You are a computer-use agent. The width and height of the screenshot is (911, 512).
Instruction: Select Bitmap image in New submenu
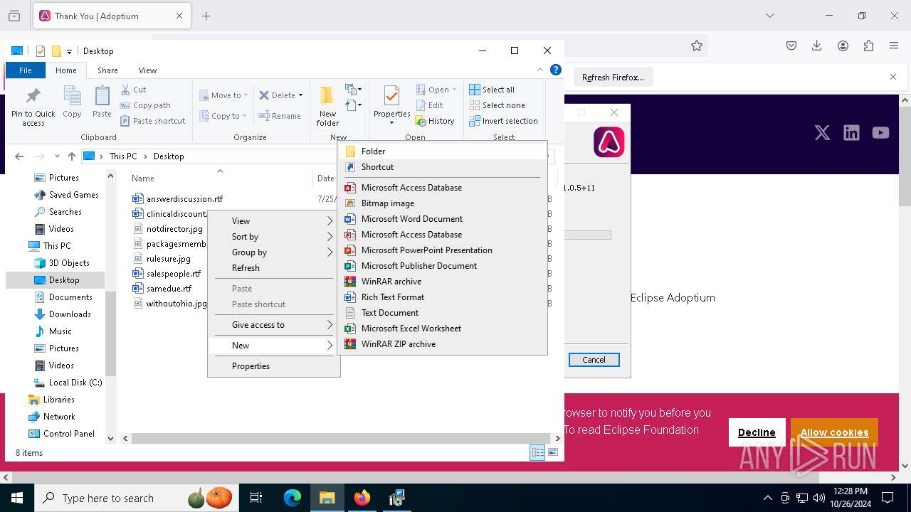(442, 203)
